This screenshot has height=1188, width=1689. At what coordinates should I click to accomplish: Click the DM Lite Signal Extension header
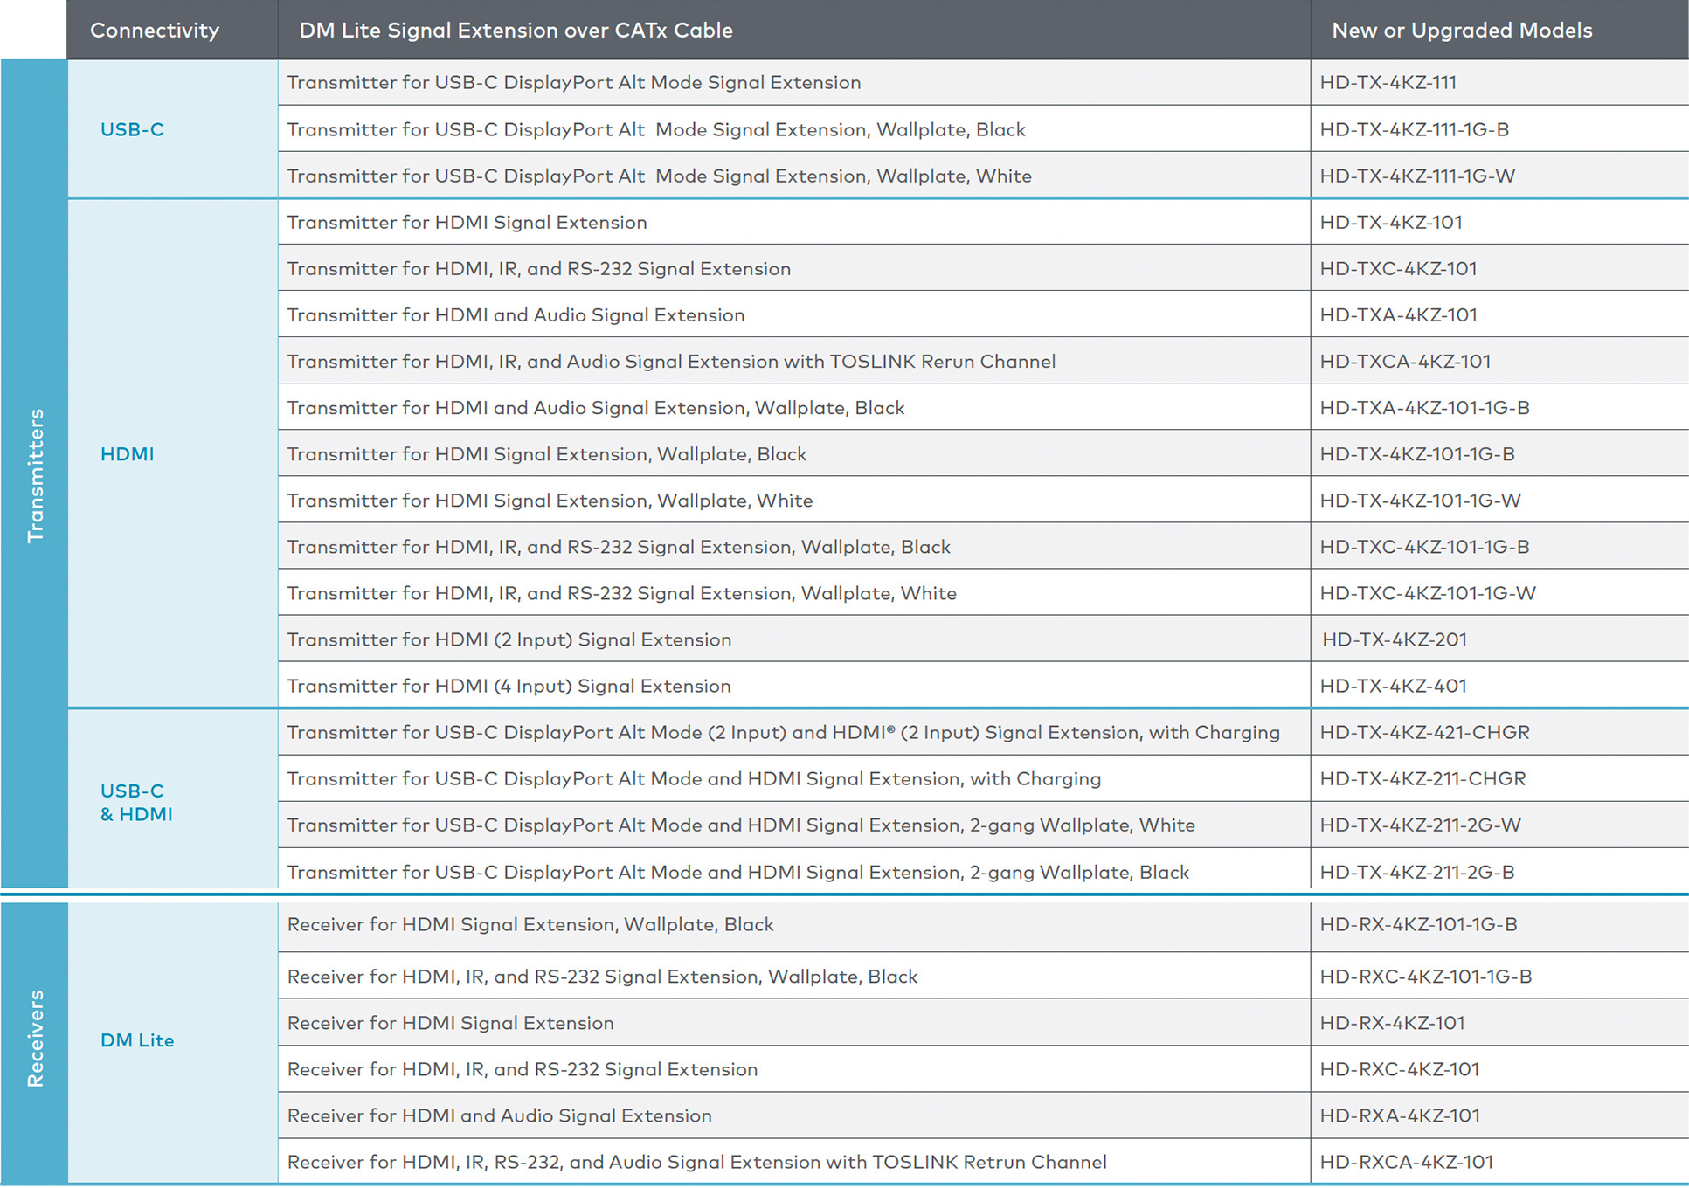[516, 31]
